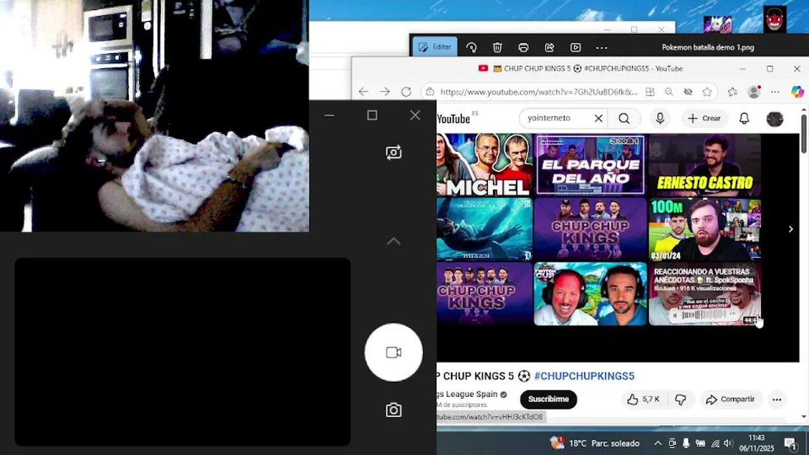Open split screen from address bar

coord(650,92)
